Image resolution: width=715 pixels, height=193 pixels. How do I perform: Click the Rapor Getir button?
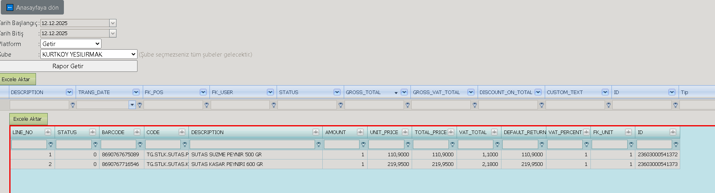tap(68, 66)
